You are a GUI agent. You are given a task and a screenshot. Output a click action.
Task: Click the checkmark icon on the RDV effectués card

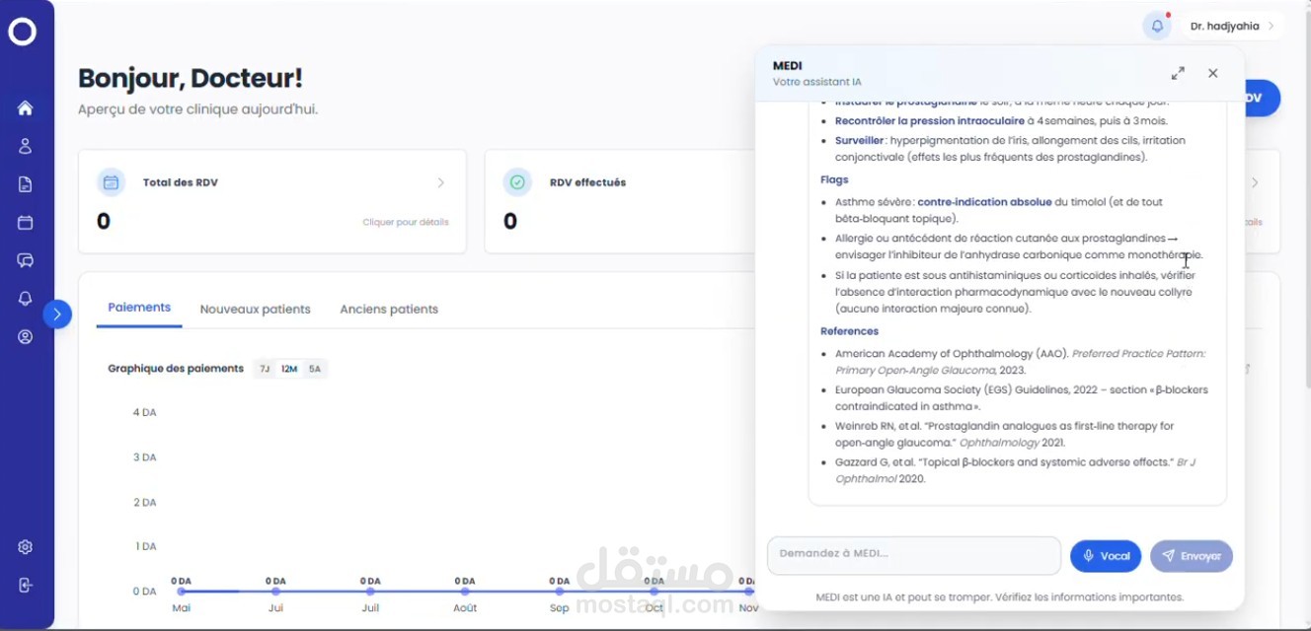tap(517, 182)
